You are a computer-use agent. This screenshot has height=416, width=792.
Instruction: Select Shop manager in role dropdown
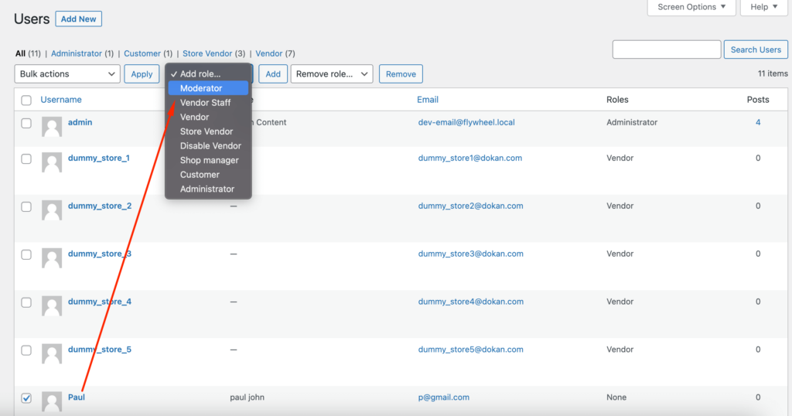coord(209,160)
